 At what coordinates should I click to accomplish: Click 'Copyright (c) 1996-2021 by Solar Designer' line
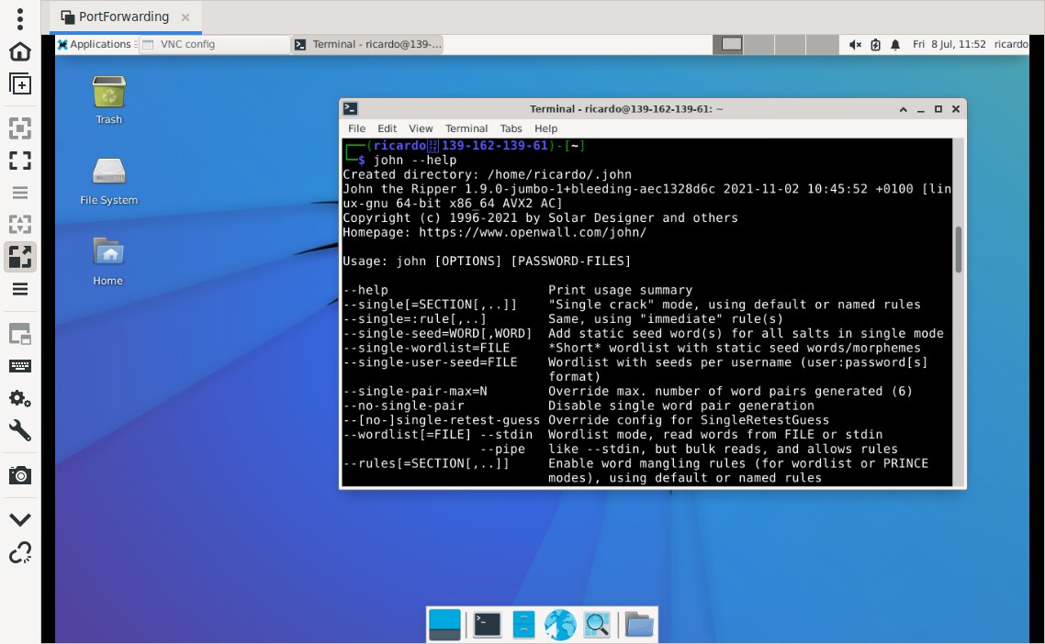(541, 217)
